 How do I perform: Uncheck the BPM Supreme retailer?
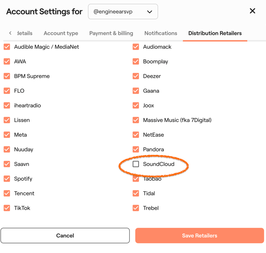(x=7, y=76)
